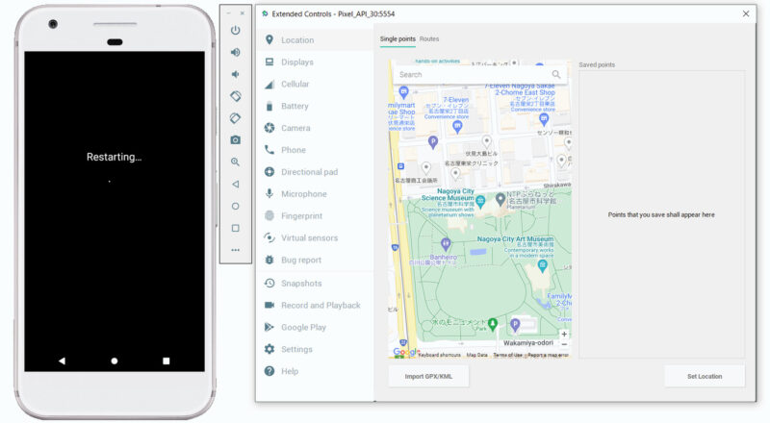Select the Single points tab

click(x=397, y=39)
